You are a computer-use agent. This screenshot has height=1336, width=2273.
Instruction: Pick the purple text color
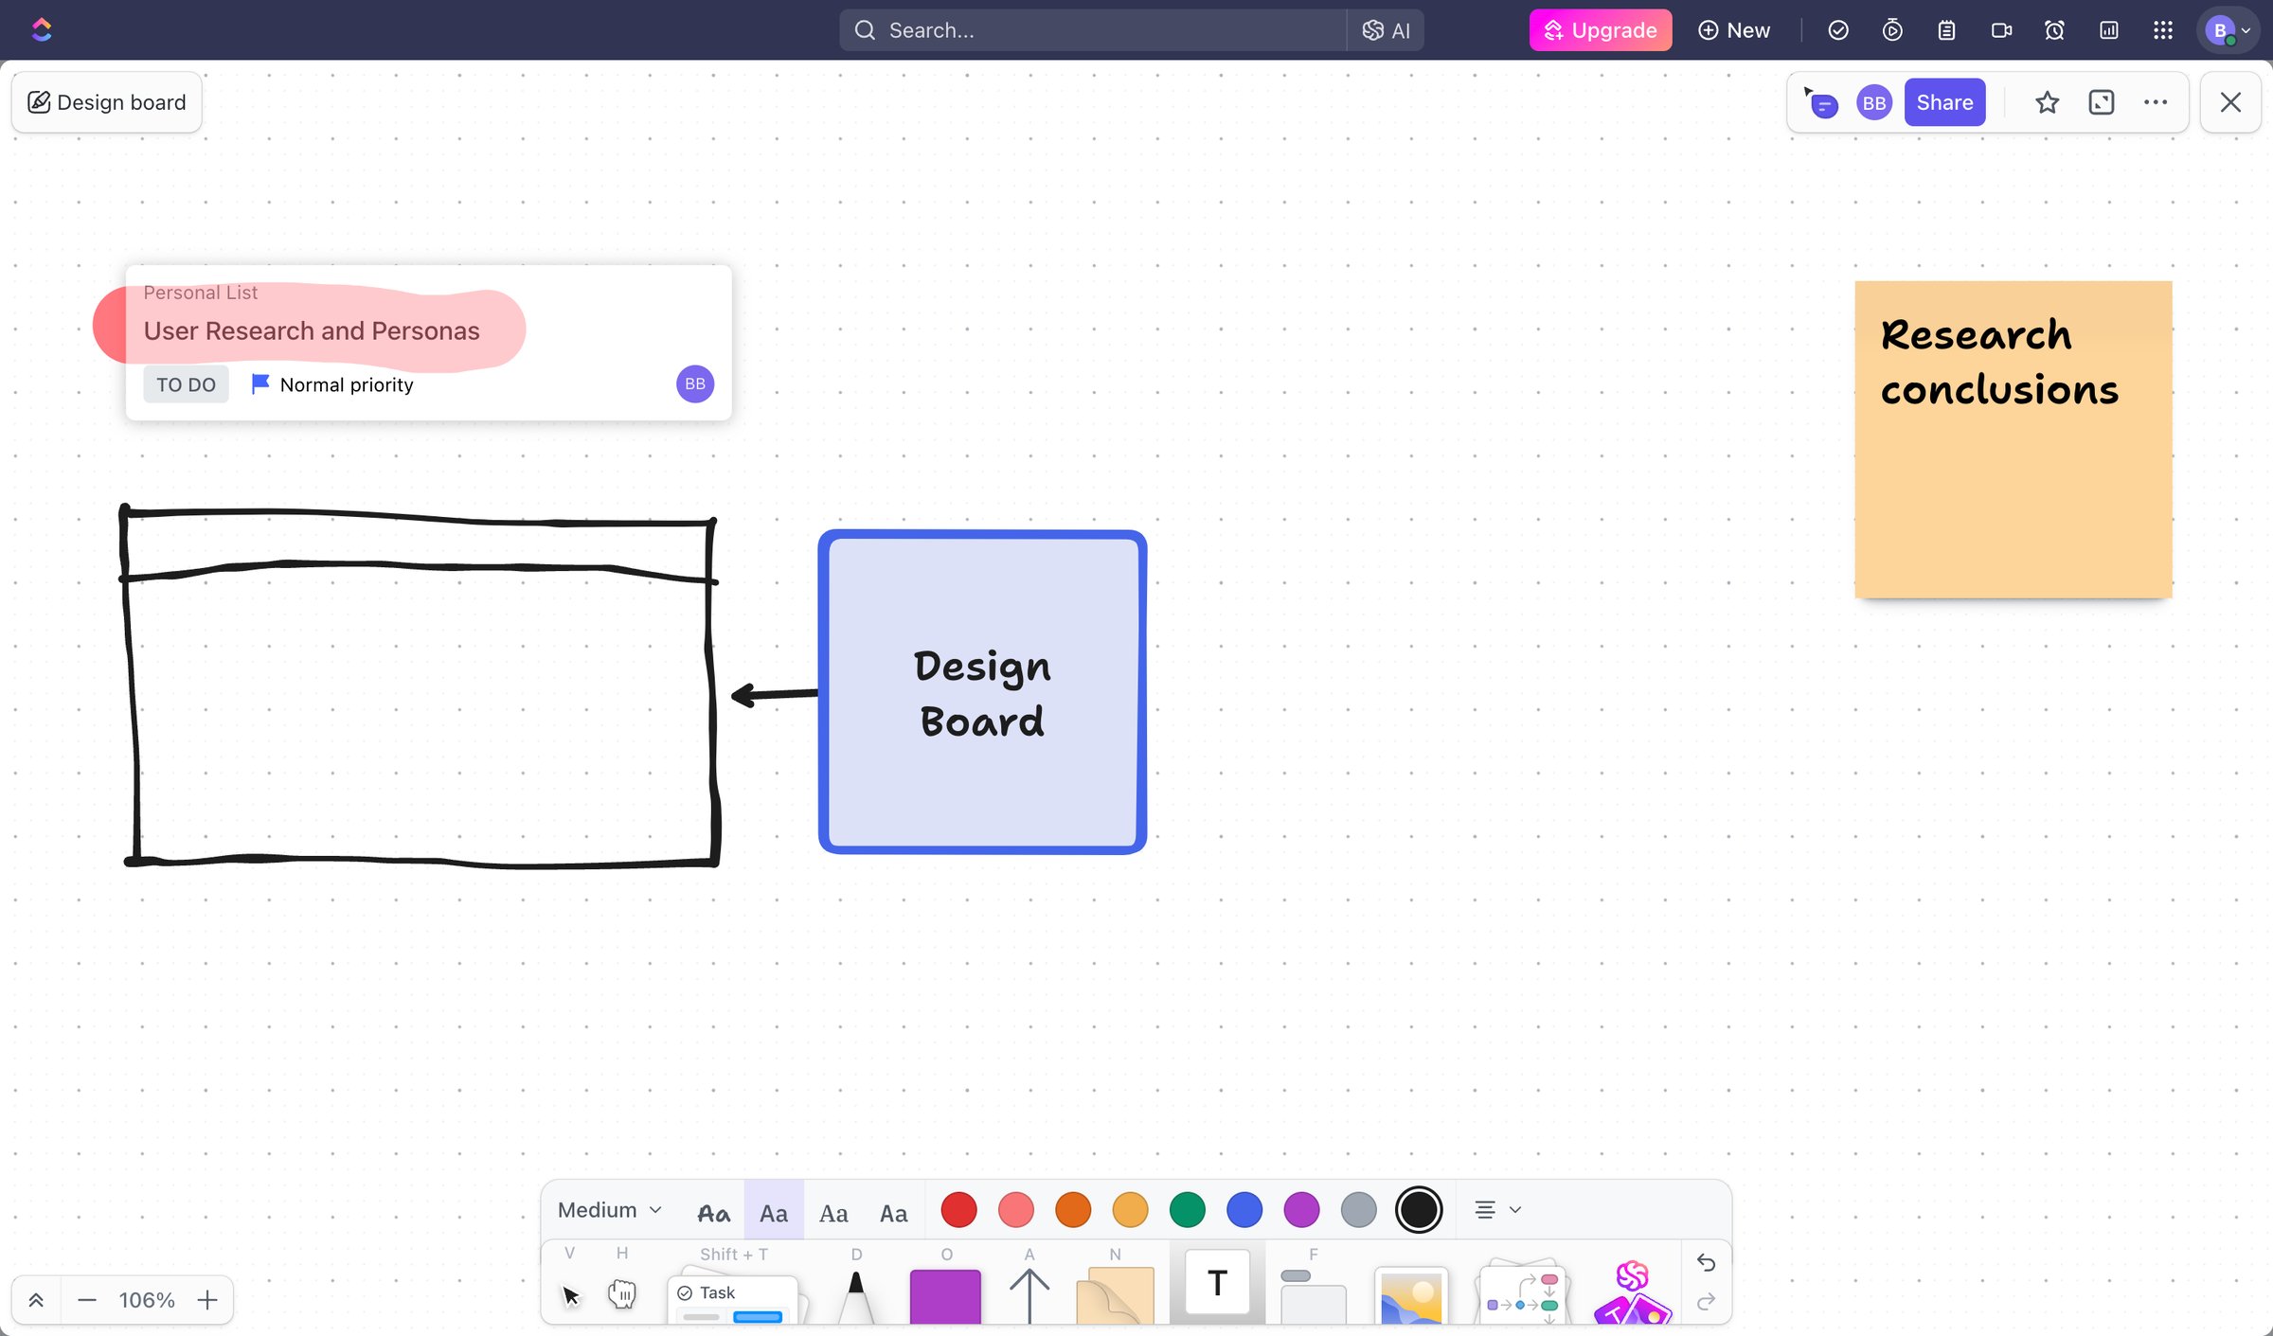[x=1301, y=1210]
